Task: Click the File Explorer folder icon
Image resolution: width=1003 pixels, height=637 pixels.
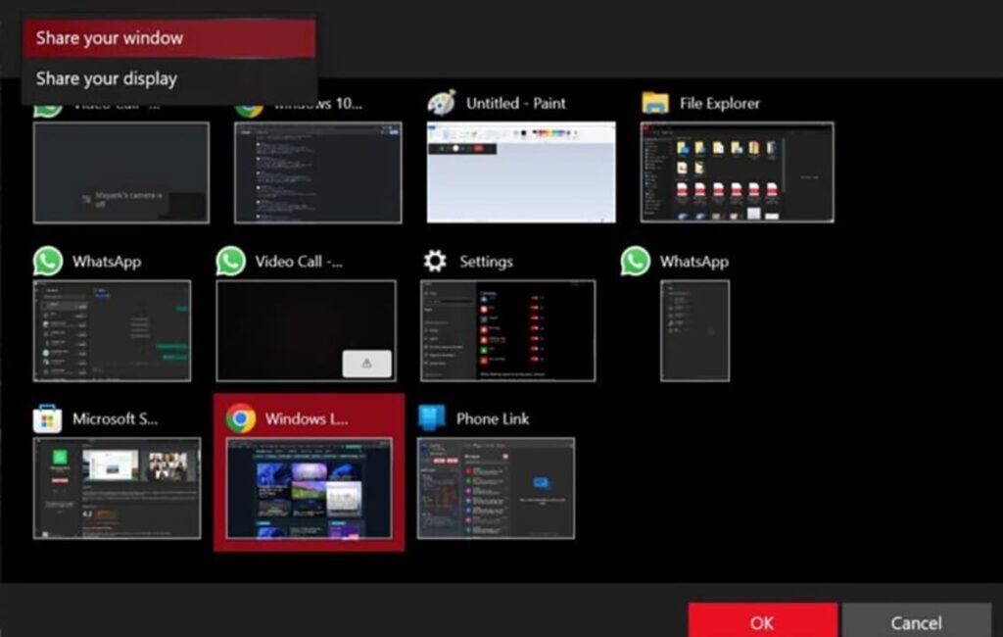Action: coord(655,103)
